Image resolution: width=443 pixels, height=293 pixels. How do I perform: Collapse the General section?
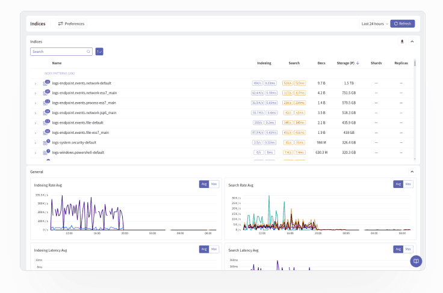412,172
